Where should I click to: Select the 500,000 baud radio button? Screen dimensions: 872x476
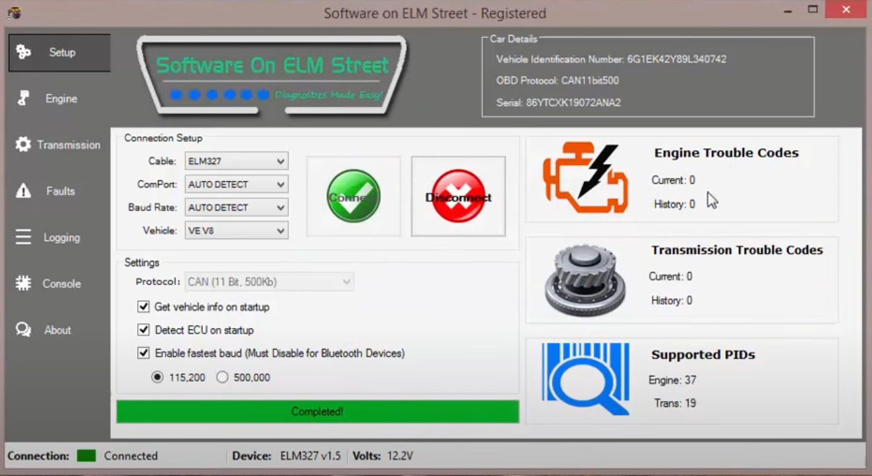point(222,377)
